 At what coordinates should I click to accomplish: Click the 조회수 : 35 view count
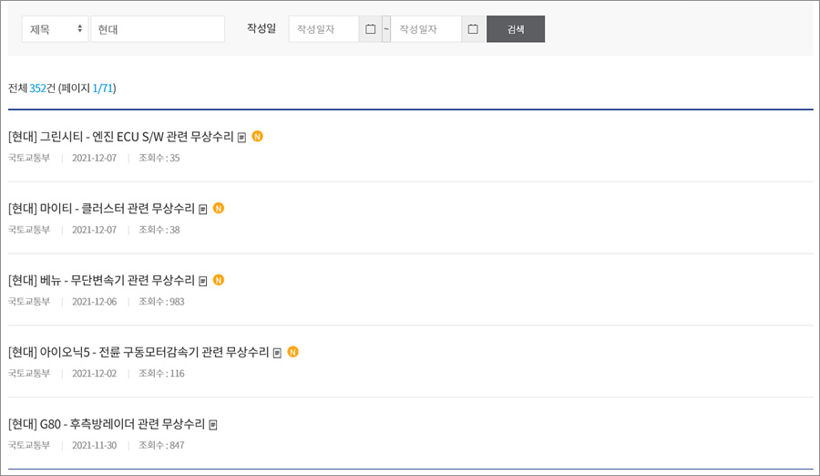pyautogui.click(x=159, y=158)
